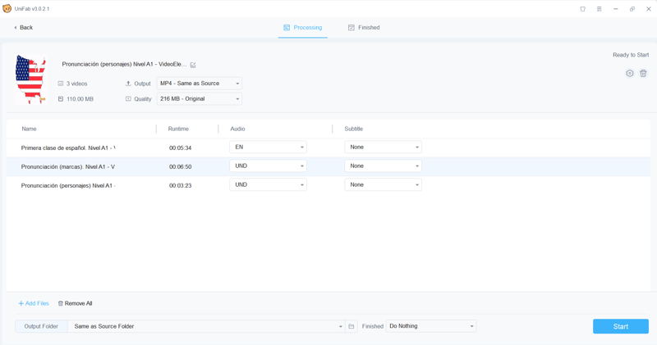Browse output folder with folder icon
Image resolution: width=657 pixels, height=345 pixels.
coord(351,326)
